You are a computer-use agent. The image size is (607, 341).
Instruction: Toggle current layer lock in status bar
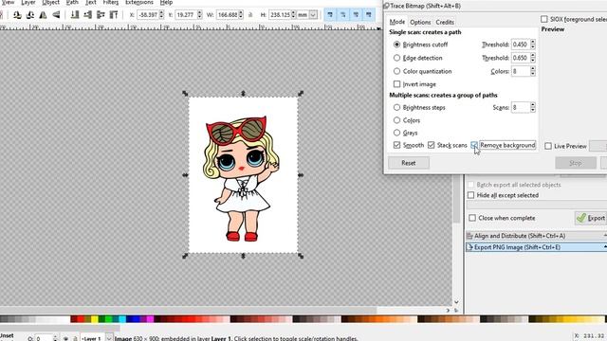pyautogui.click(x=75, y=338)
